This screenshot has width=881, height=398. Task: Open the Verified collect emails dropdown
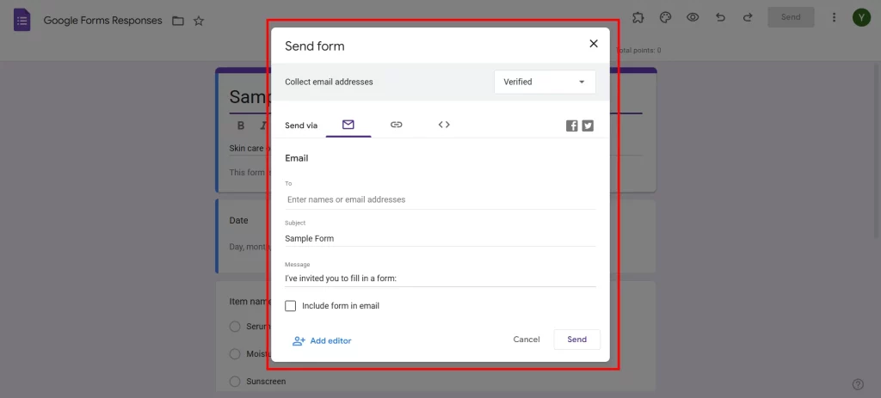545,82
